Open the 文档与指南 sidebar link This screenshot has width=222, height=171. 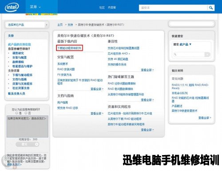[20, 79]
